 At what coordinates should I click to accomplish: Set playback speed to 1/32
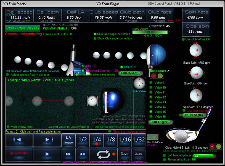139,140
